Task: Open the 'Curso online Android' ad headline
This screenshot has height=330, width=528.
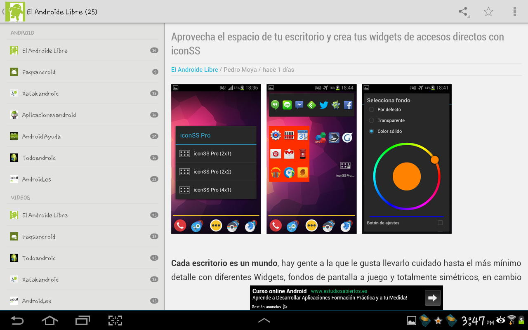Action: click(280, 291)
